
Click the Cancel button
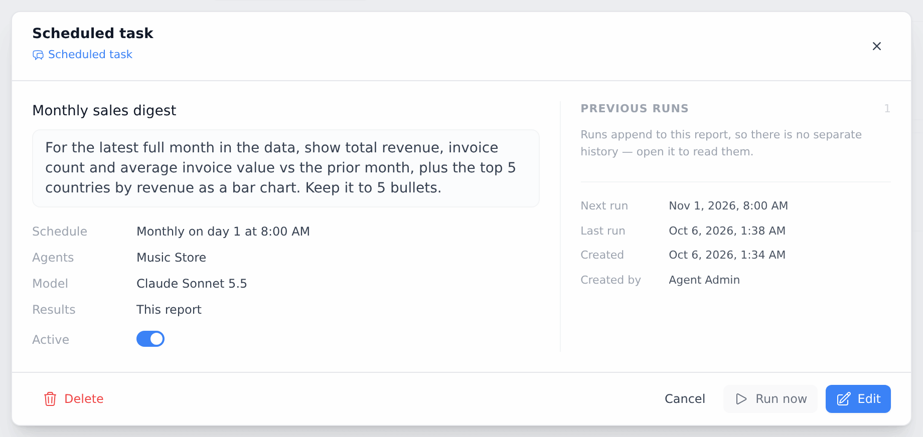(685, 399)
